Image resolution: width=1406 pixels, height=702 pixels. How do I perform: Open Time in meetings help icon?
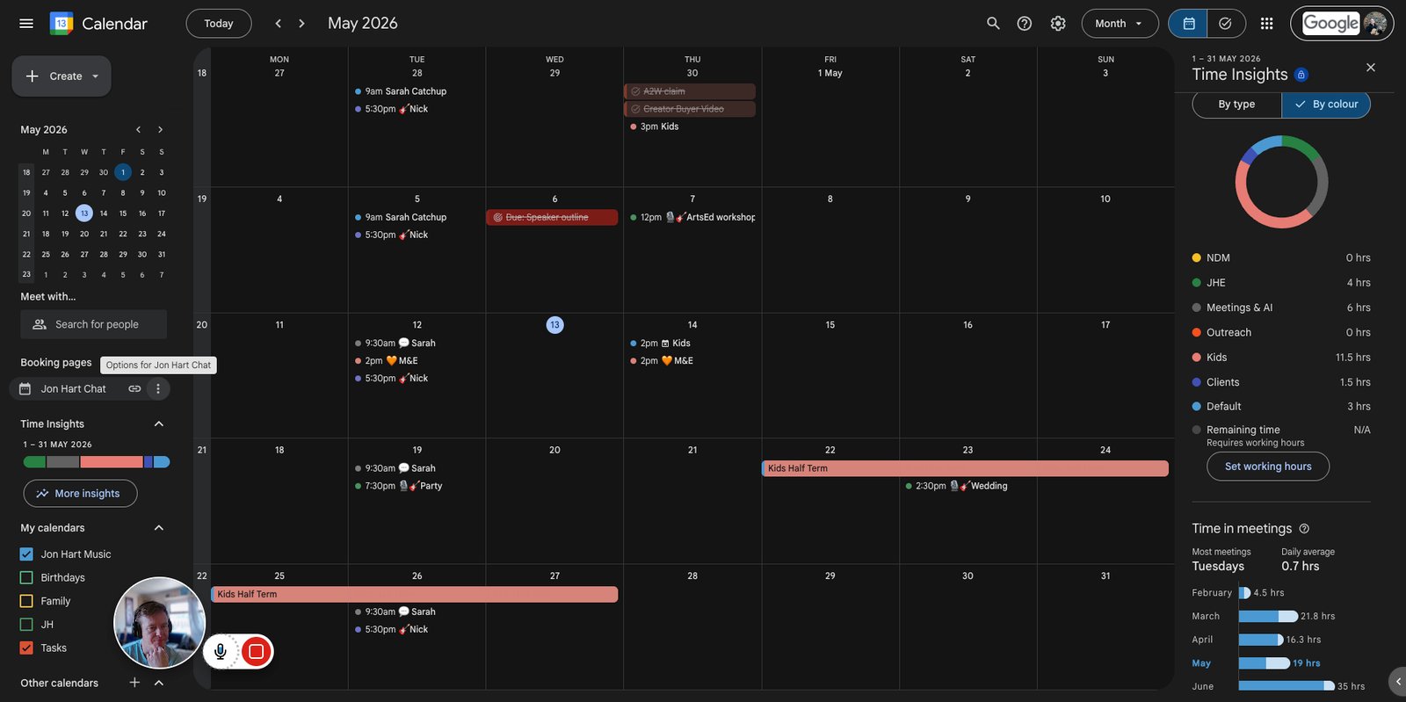point(1304,528)
